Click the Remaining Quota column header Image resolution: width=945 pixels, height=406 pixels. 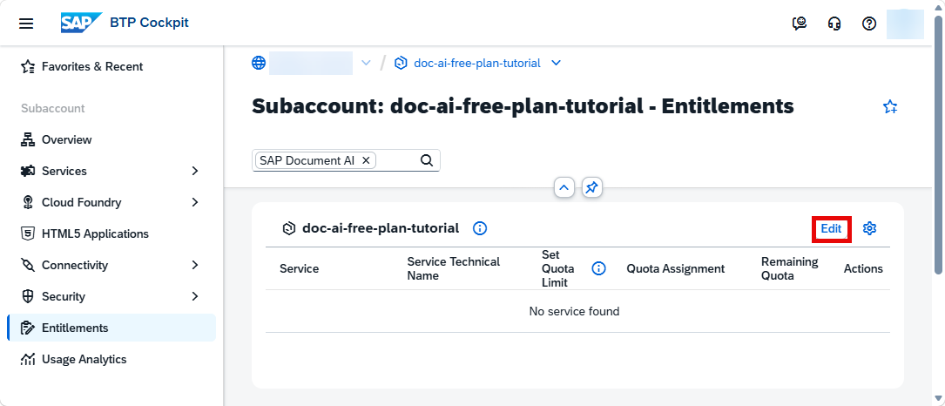[789, 268]
